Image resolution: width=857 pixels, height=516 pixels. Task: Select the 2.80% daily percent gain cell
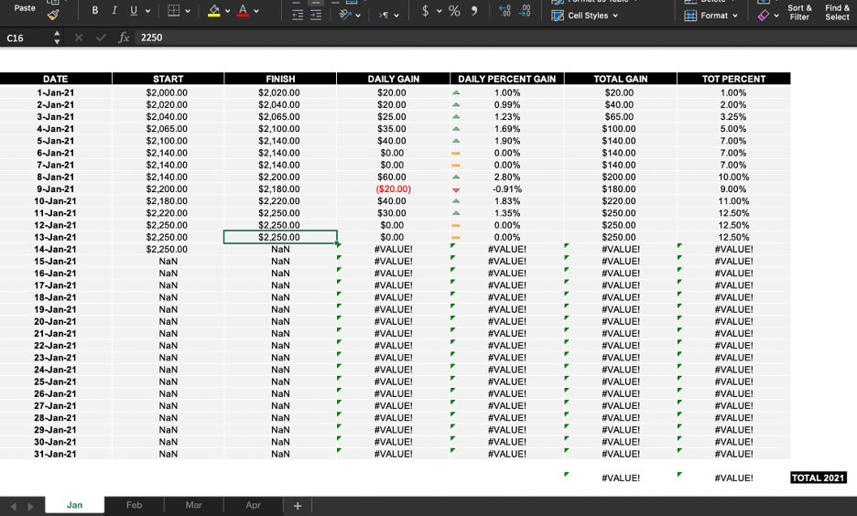click(x=506, y=177)
